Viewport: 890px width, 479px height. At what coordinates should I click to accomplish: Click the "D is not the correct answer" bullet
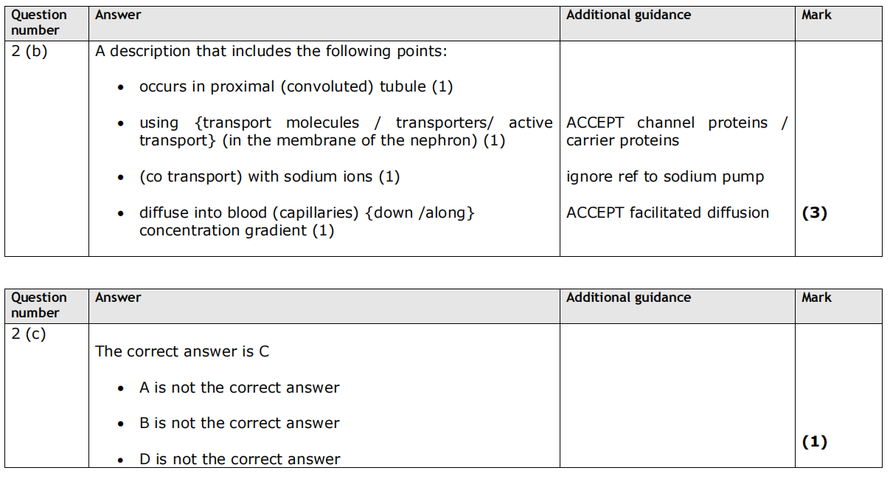[239, 459]
